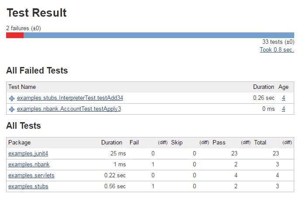The height and width of the screenshot is (197, 299).
Task: Open the examples.servlets package
Action: click(x=31, y=175)
